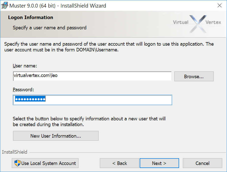Click the Muster 9.0.0 title bar text
The width and height of the screenshot is (227, 172).
click(x=58, y=6)
